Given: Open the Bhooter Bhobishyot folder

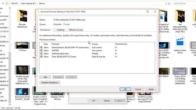Looking at the screenshot, I should pos(22,19).
